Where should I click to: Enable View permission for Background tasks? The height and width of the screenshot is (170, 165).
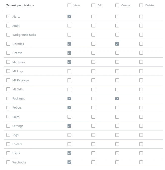[x=69, y=35]
